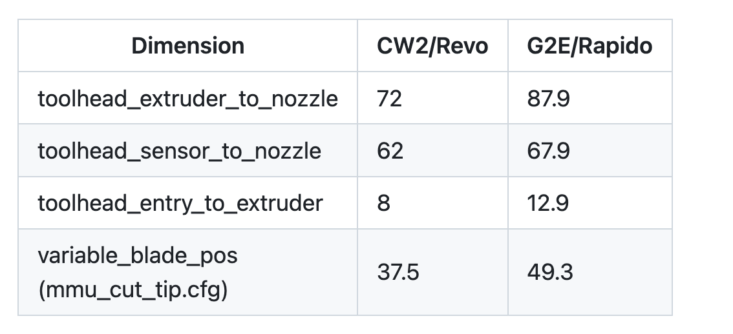Click the CW2/Revo value 72
This screenshot has height=334, width=733.
(x=389, y=99)
